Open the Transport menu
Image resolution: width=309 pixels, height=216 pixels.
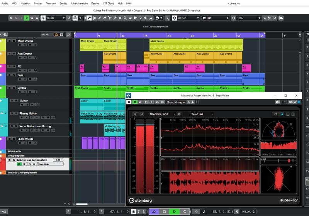point(51,3)
